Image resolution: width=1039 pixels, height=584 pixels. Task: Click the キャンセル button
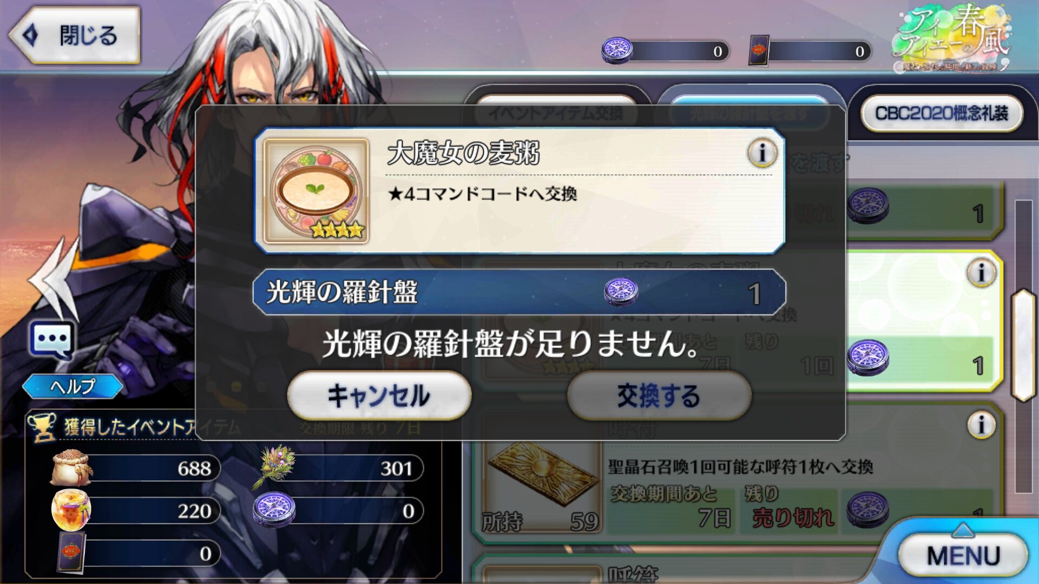[x=379, y=396]
